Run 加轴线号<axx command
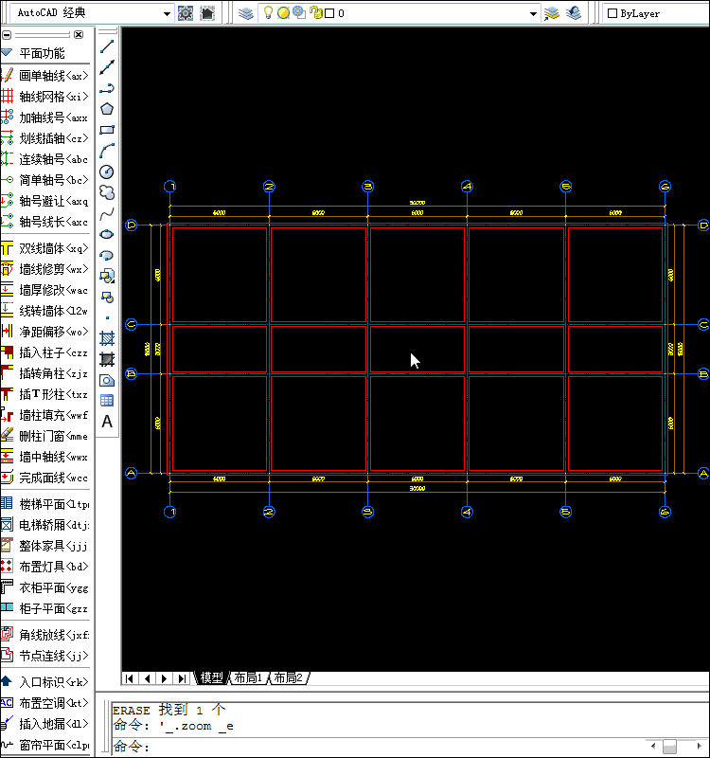Viewport: 710px width, 758px height. click(x=45, y=117)
